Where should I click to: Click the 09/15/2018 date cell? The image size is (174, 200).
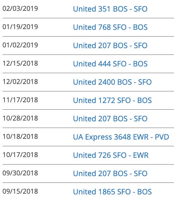click(20, 191)
